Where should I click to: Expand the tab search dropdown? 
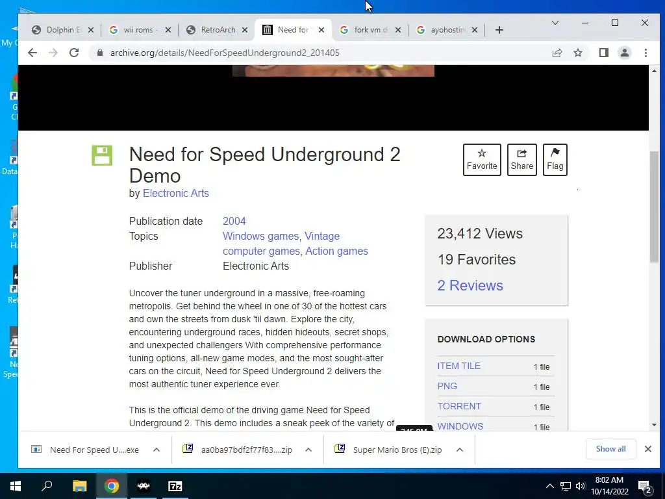pos(555,23)
